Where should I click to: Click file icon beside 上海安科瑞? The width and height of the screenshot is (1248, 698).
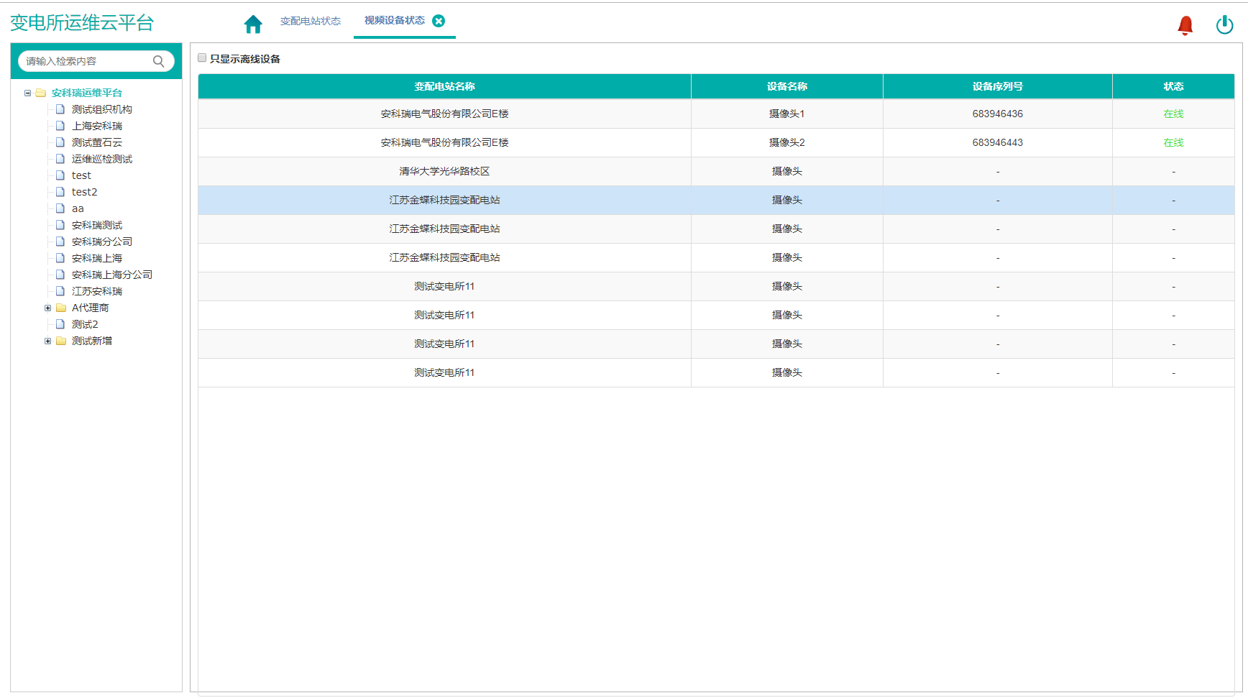[x=60, y=126]
